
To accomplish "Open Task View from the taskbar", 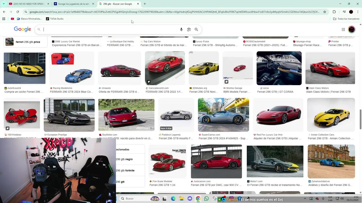I will 165,198.
